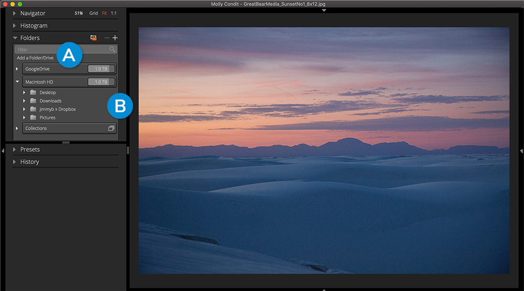Click the Collections stacked-cards icon
Image resolution: width=524 pixels, height=291 pixels.
[x=111, y=128]
